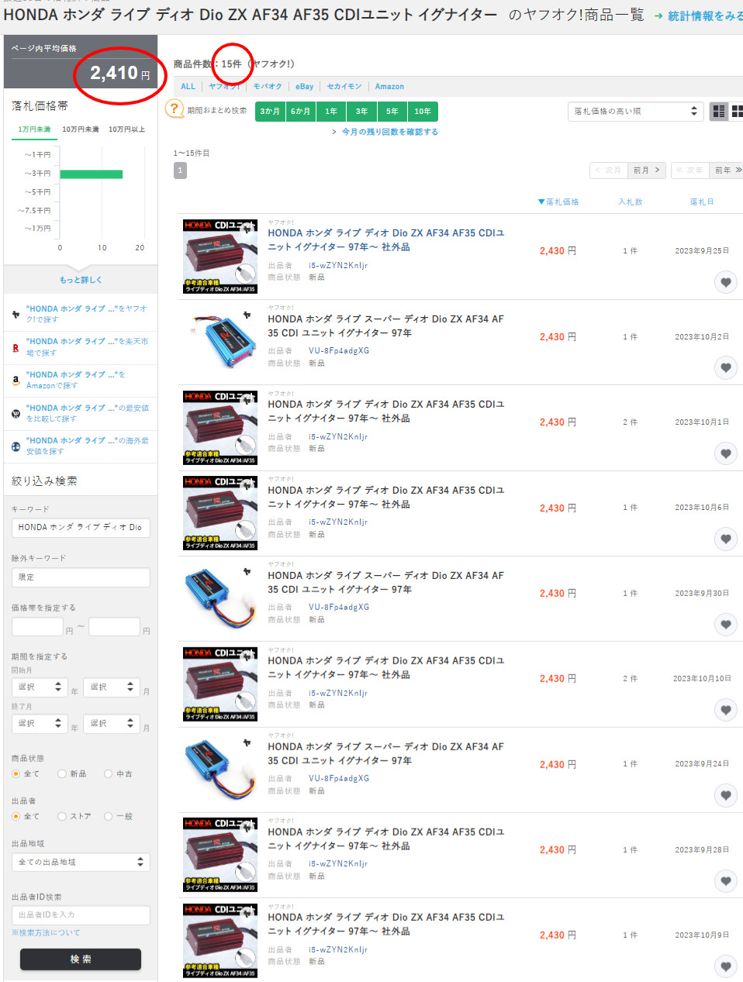Viewport: 743px width, 982px height.
Task: Click the Rakuten search icon in sidebar
Action: (x=16, y=348)
